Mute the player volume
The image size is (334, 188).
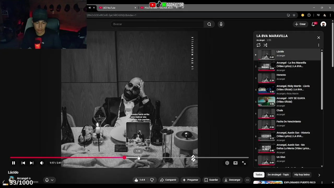click(42, 163)
